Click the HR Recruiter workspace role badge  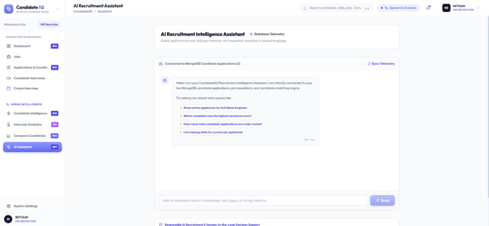pyautogui.click(x=49, y=24)
